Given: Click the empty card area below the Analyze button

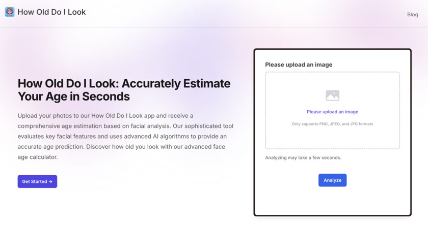Looking at the screenshot, I should click(332, 201).
